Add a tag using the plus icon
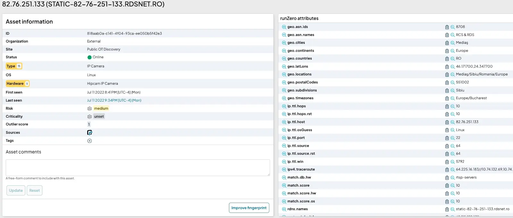Image resolution: width=513 pixels, height=218 pixels. pos(89,141)
